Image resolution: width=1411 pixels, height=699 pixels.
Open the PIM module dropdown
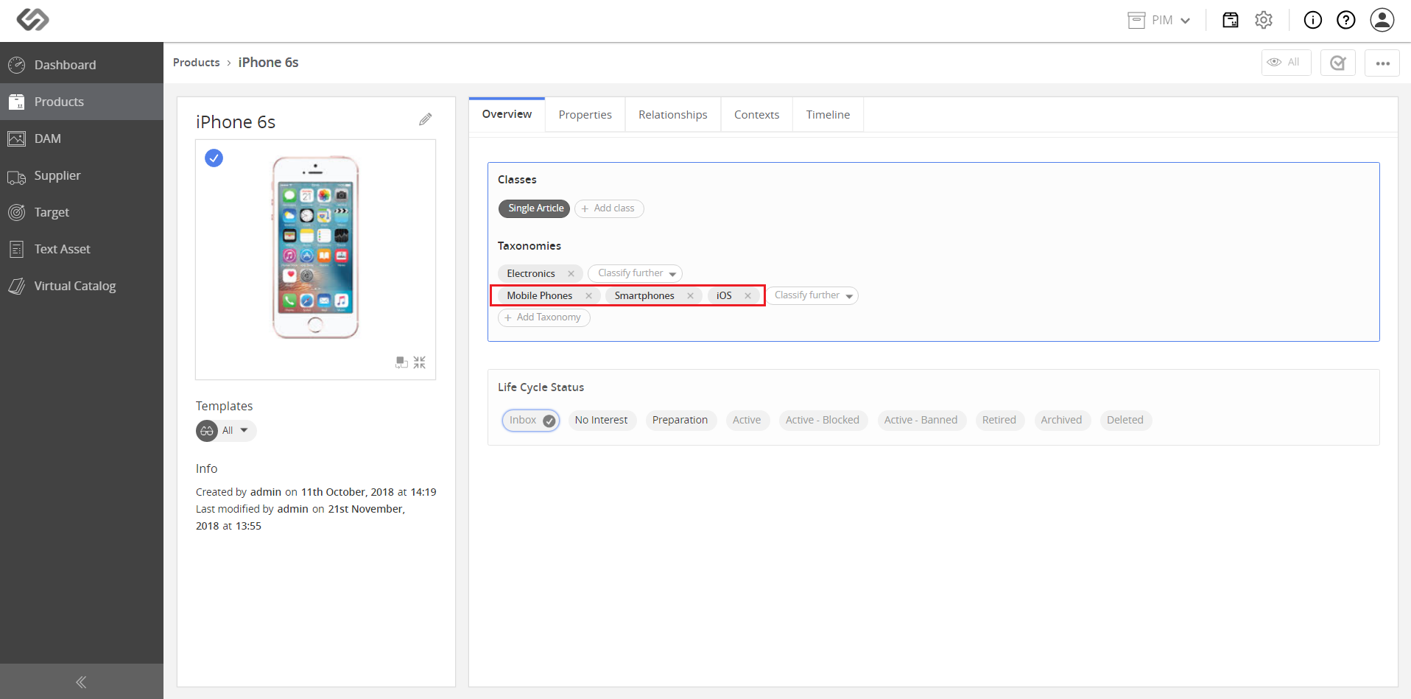(1159, 21)
